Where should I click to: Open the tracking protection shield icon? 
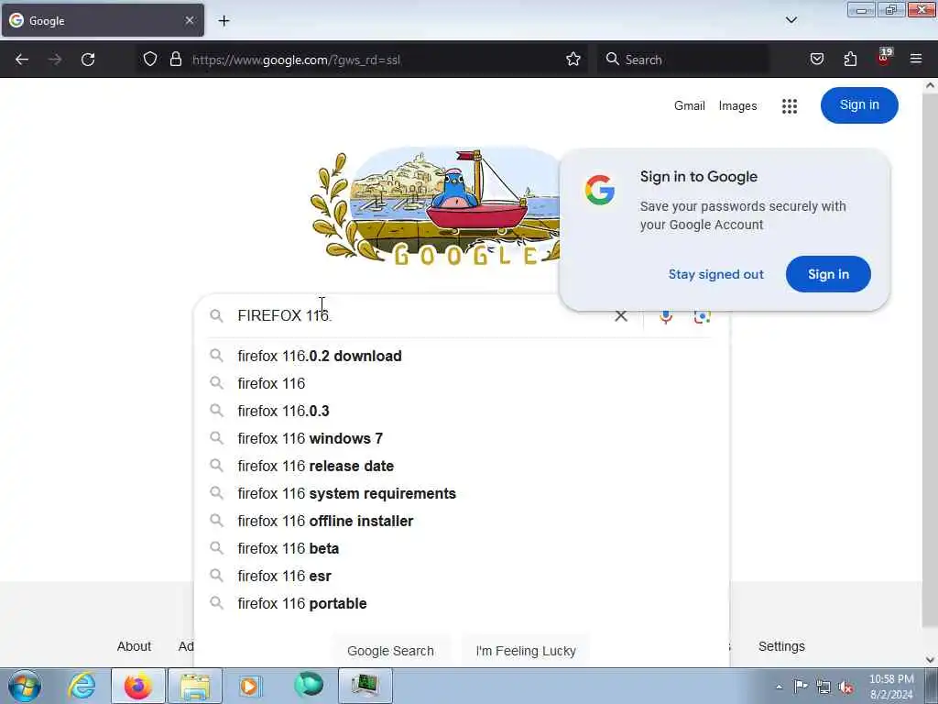tap(150, 60)
